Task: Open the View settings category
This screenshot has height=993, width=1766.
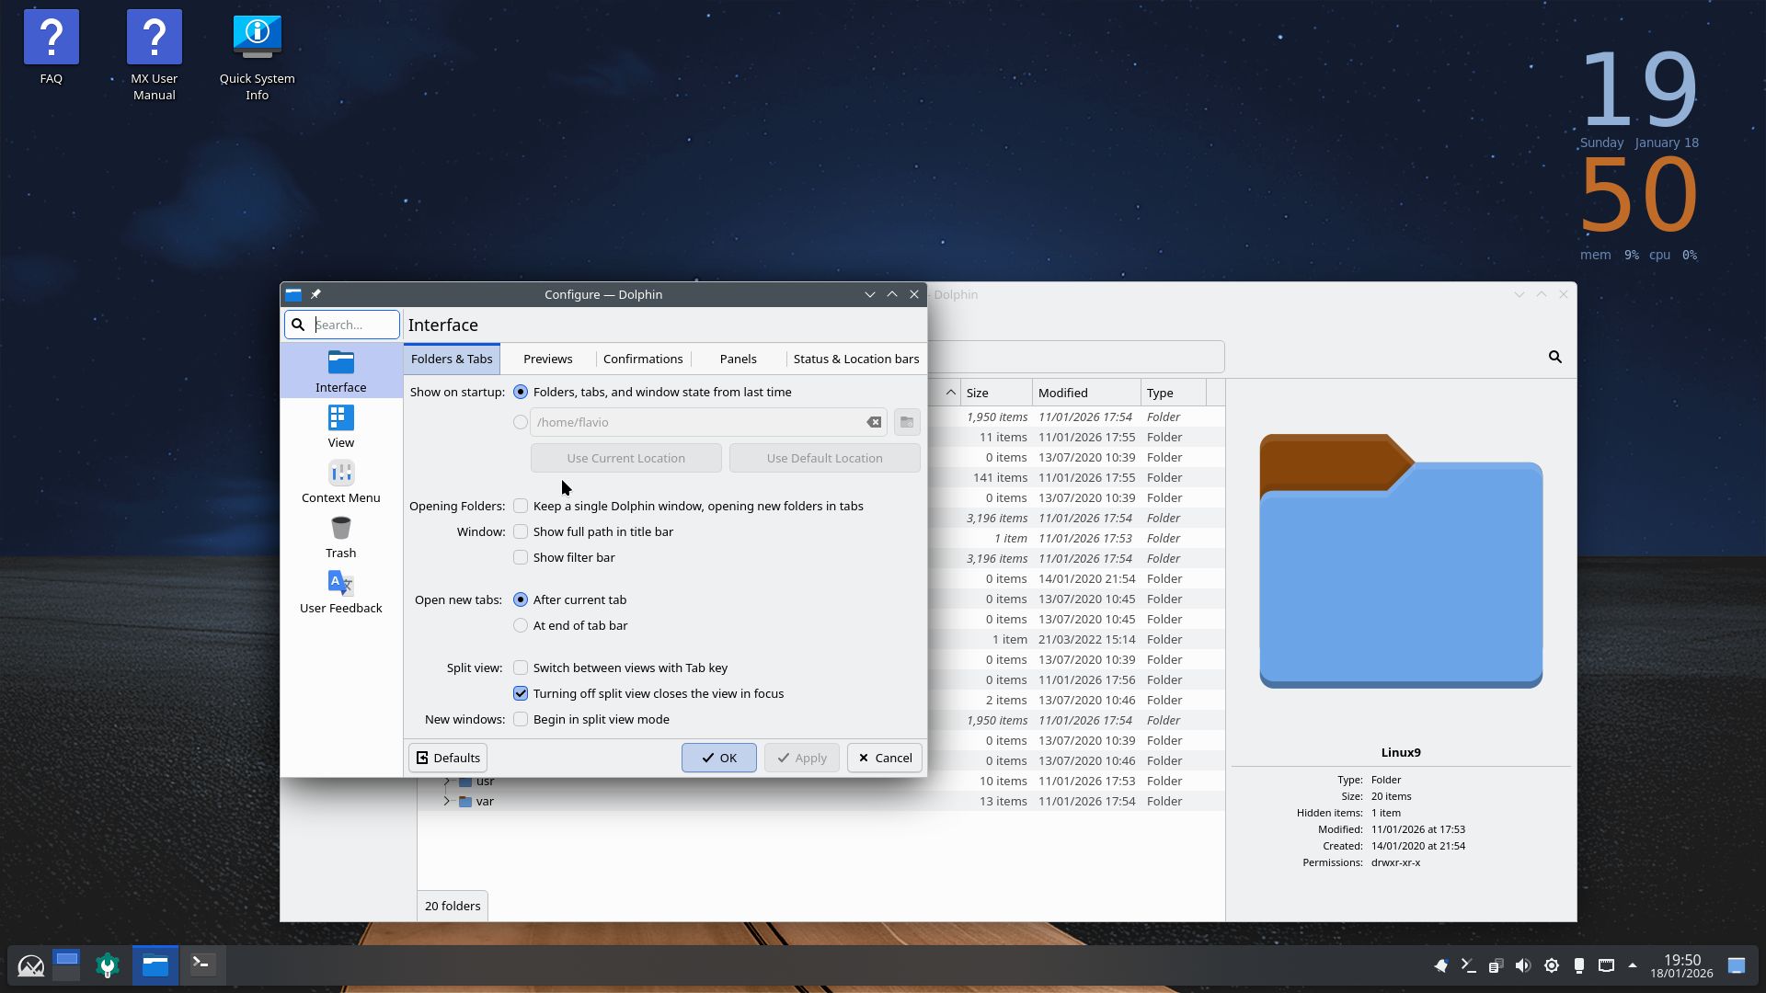Action: (x=340, y=426)
